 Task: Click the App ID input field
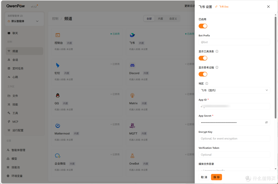coord(234,106)
